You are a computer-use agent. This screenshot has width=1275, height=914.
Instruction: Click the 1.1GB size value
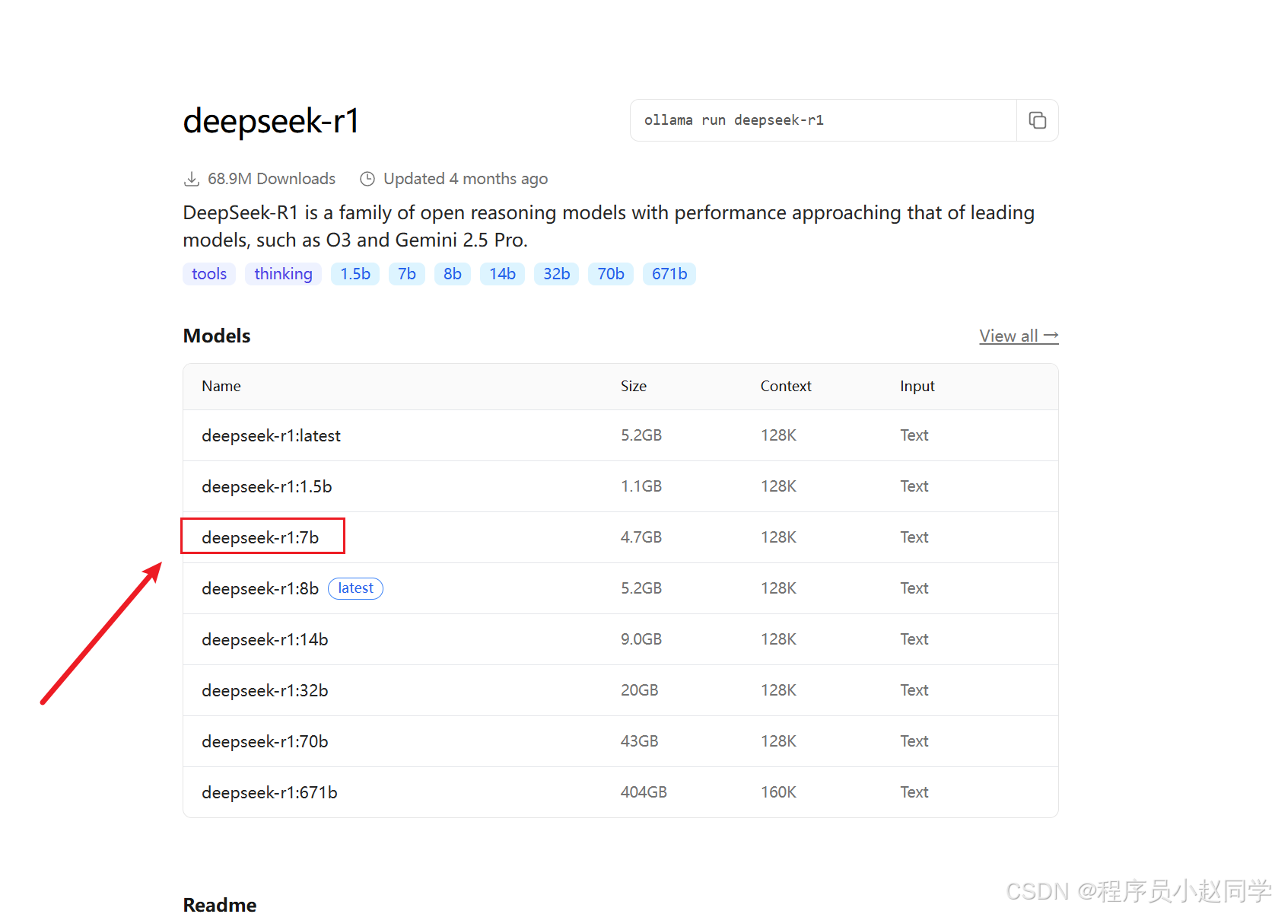pyautogui.click(x=641, y=486)
